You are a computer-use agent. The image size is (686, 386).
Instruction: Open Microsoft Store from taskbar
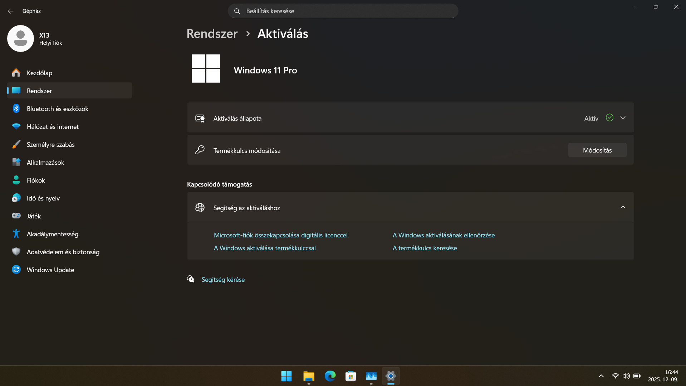(351, 376)
